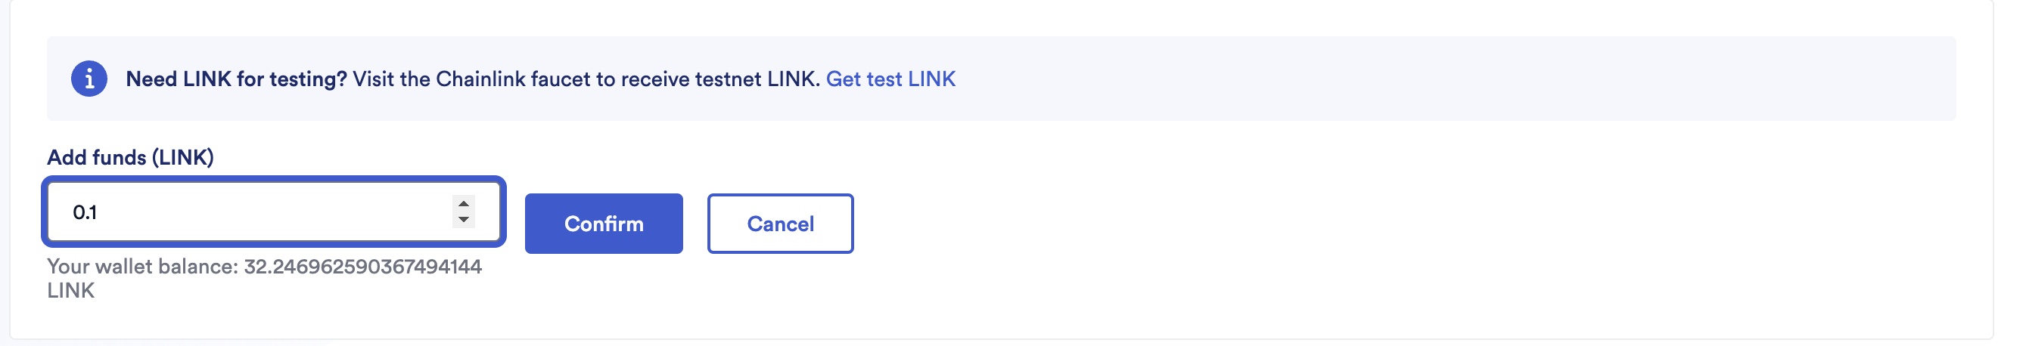Click the blue info circle icon
2020x346 pixels.
click(89, 79)
